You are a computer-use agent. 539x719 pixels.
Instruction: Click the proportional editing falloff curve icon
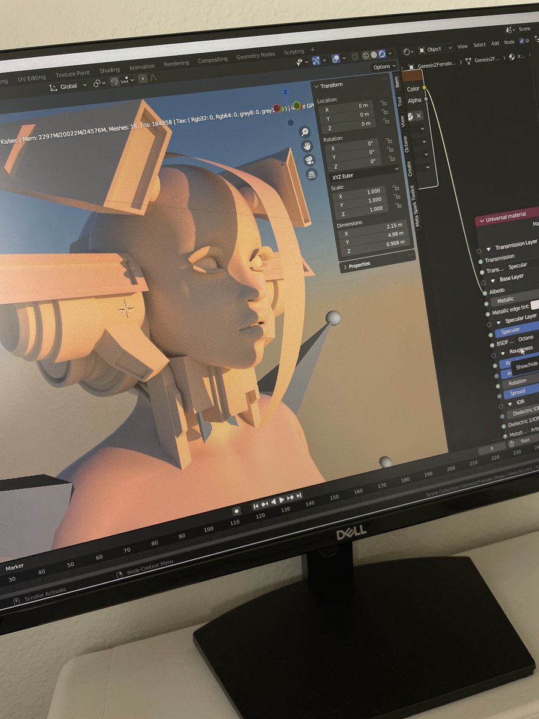pyautogui.click(x=153, y=78)
